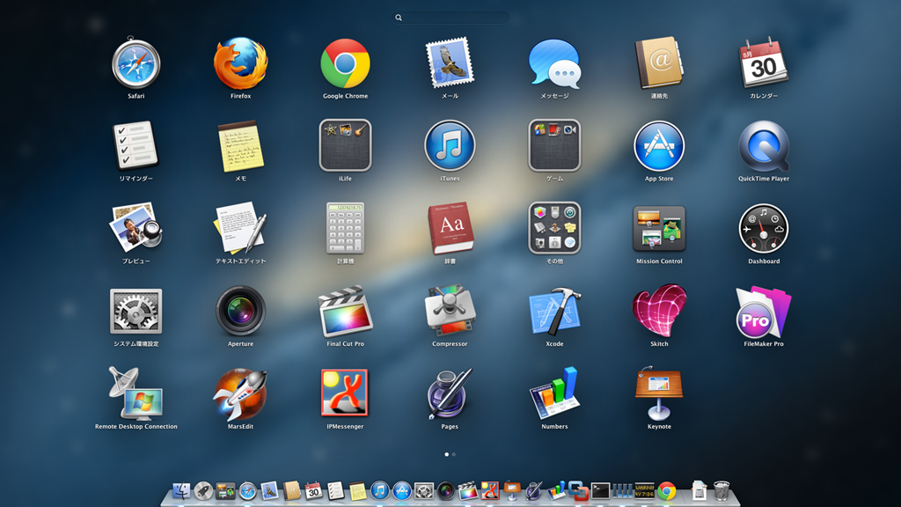Click Finder in the Dock
This screenshot has width=901, height=507.
pos(181,491)
